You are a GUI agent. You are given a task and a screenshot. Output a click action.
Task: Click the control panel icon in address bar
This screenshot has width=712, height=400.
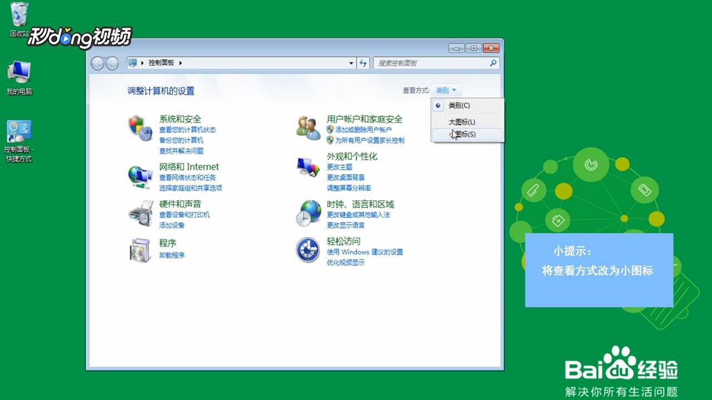point(132,63)
